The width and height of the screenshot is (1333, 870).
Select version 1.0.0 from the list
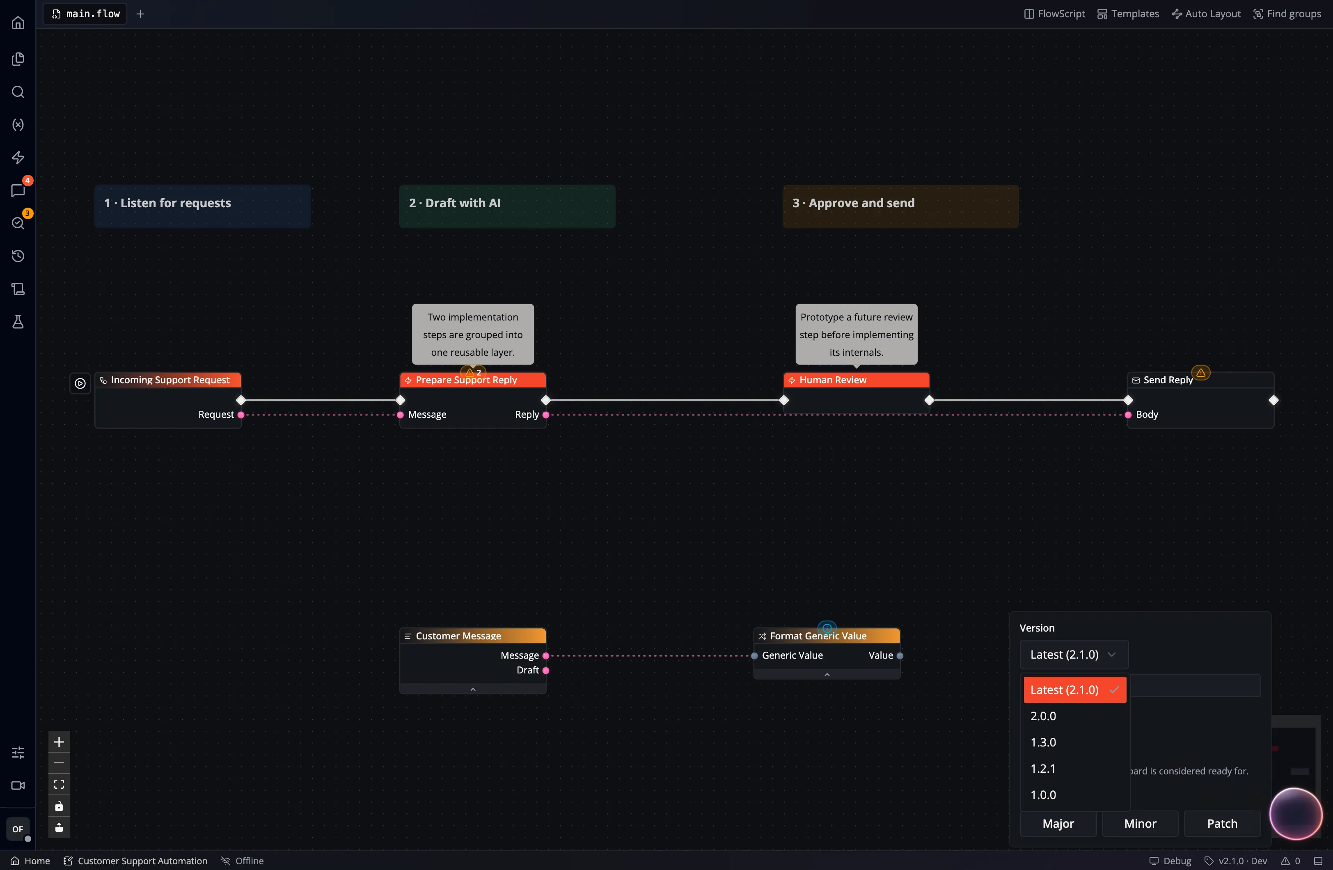point(1075,795)
